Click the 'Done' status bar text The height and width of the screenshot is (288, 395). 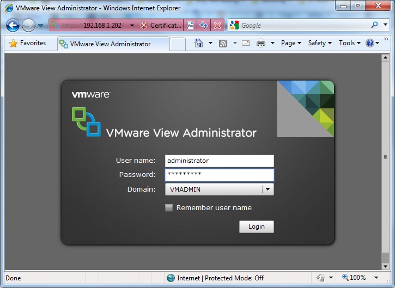(13, 278)
